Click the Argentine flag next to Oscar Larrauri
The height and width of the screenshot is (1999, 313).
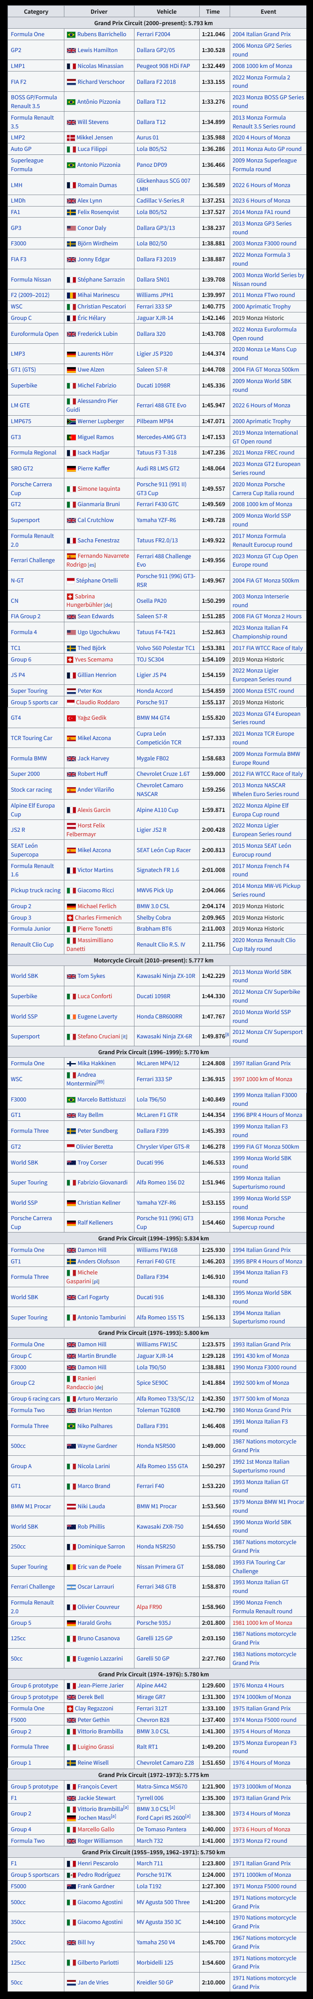point(71,1586)
